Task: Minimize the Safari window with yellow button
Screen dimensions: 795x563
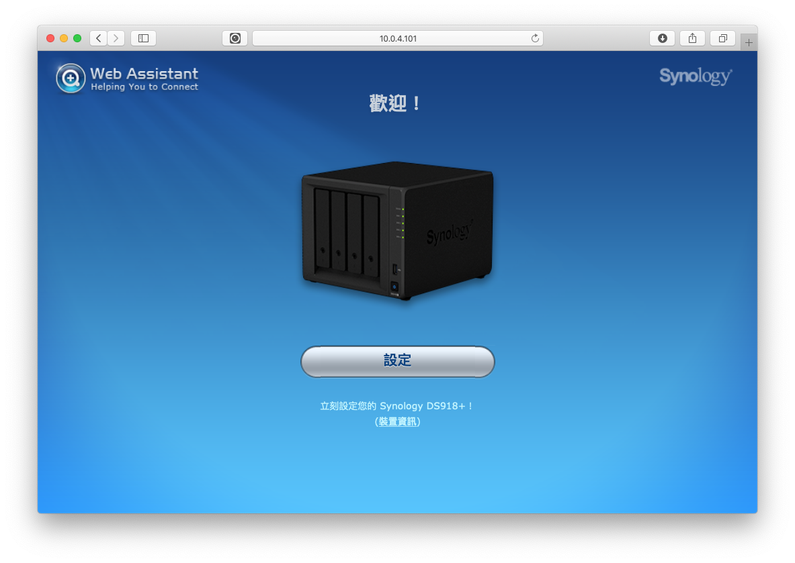Action: pos(64,38)
